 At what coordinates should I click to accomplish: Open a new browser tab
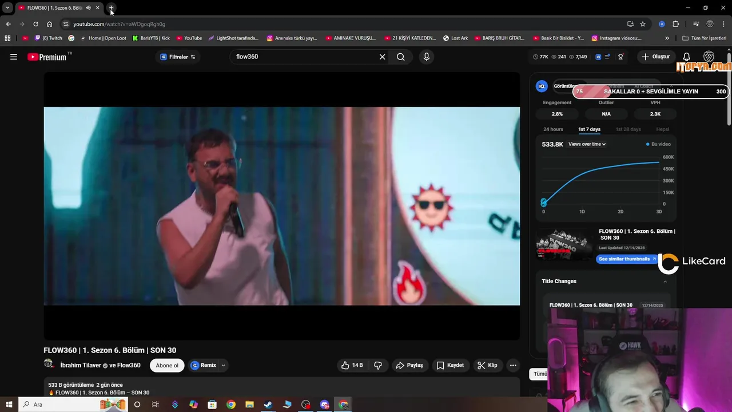click(111, 8)
